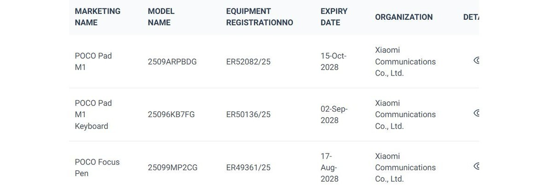
Task: Click registration number ER52082/25
Action: click(x=248, y=62)
